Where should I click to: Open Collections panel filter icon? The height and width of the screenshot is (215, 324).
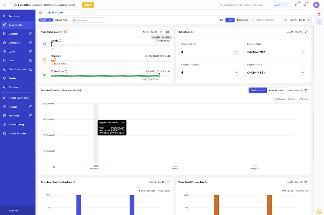(x=305, y=32)
